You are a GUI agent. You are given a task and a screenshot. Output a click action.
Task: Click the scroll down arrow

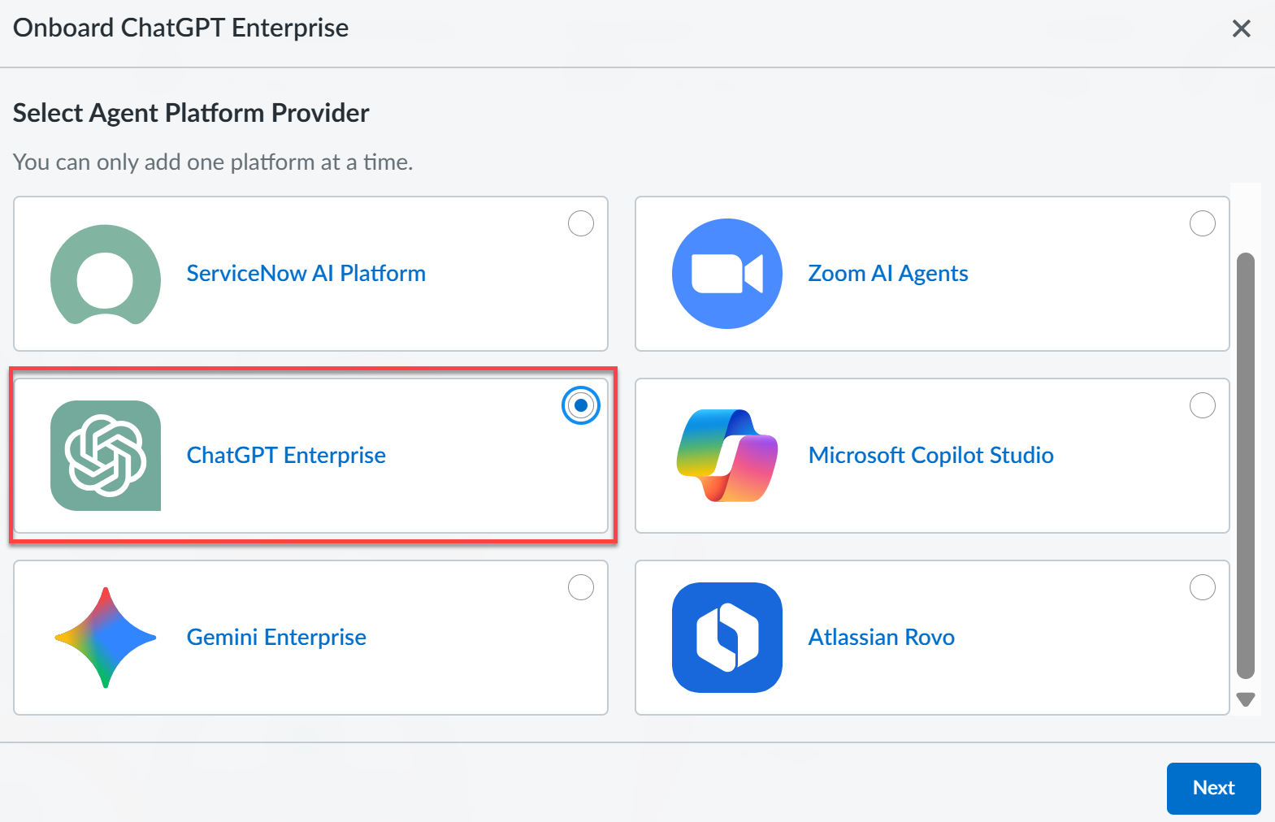[x=1246, y=699]
